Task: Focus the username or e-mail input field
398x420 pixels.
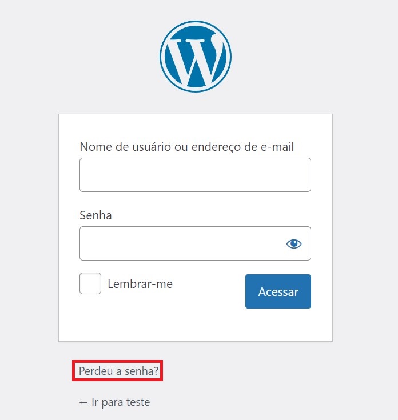Action: 195,175
